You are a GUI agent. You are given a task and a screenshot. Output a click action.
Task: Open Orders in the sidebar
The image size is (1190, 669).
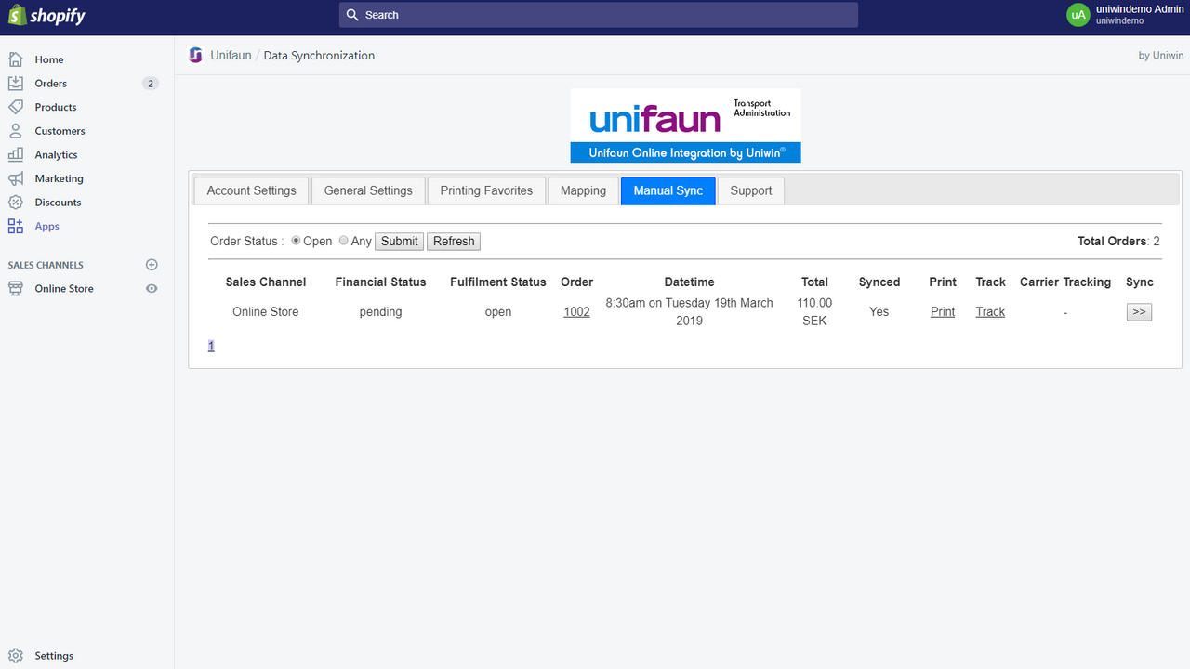point(51,83)
